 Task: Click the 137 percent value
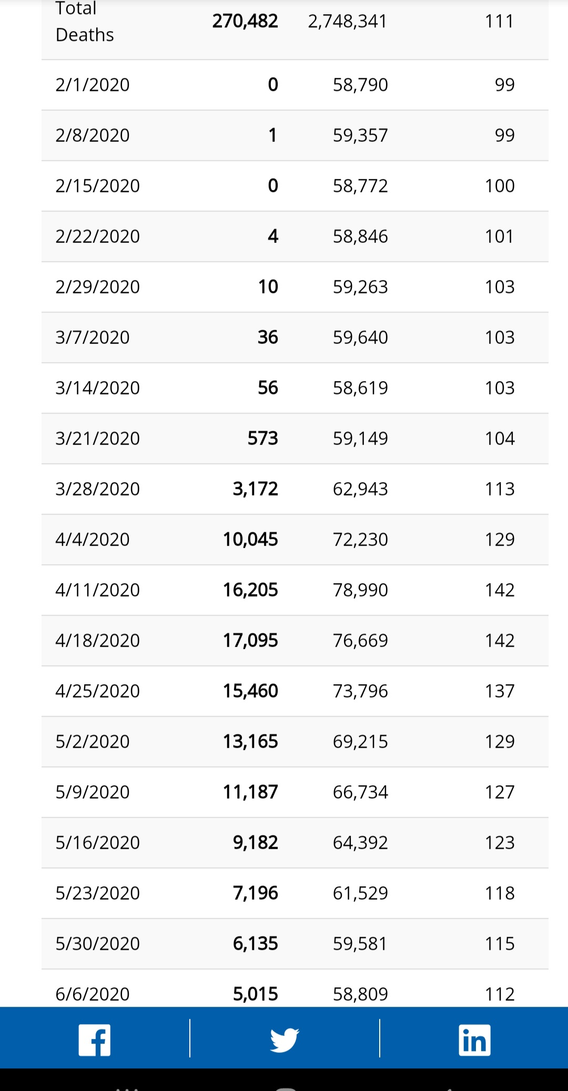tap(499, 691)
